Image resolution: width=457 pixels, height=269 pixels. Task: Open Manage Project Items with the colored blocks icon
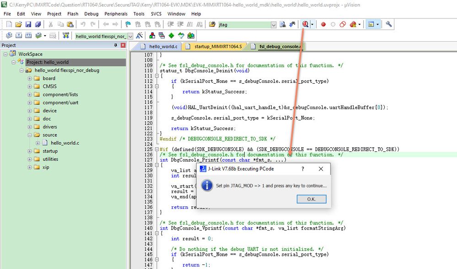pos(152,36)
